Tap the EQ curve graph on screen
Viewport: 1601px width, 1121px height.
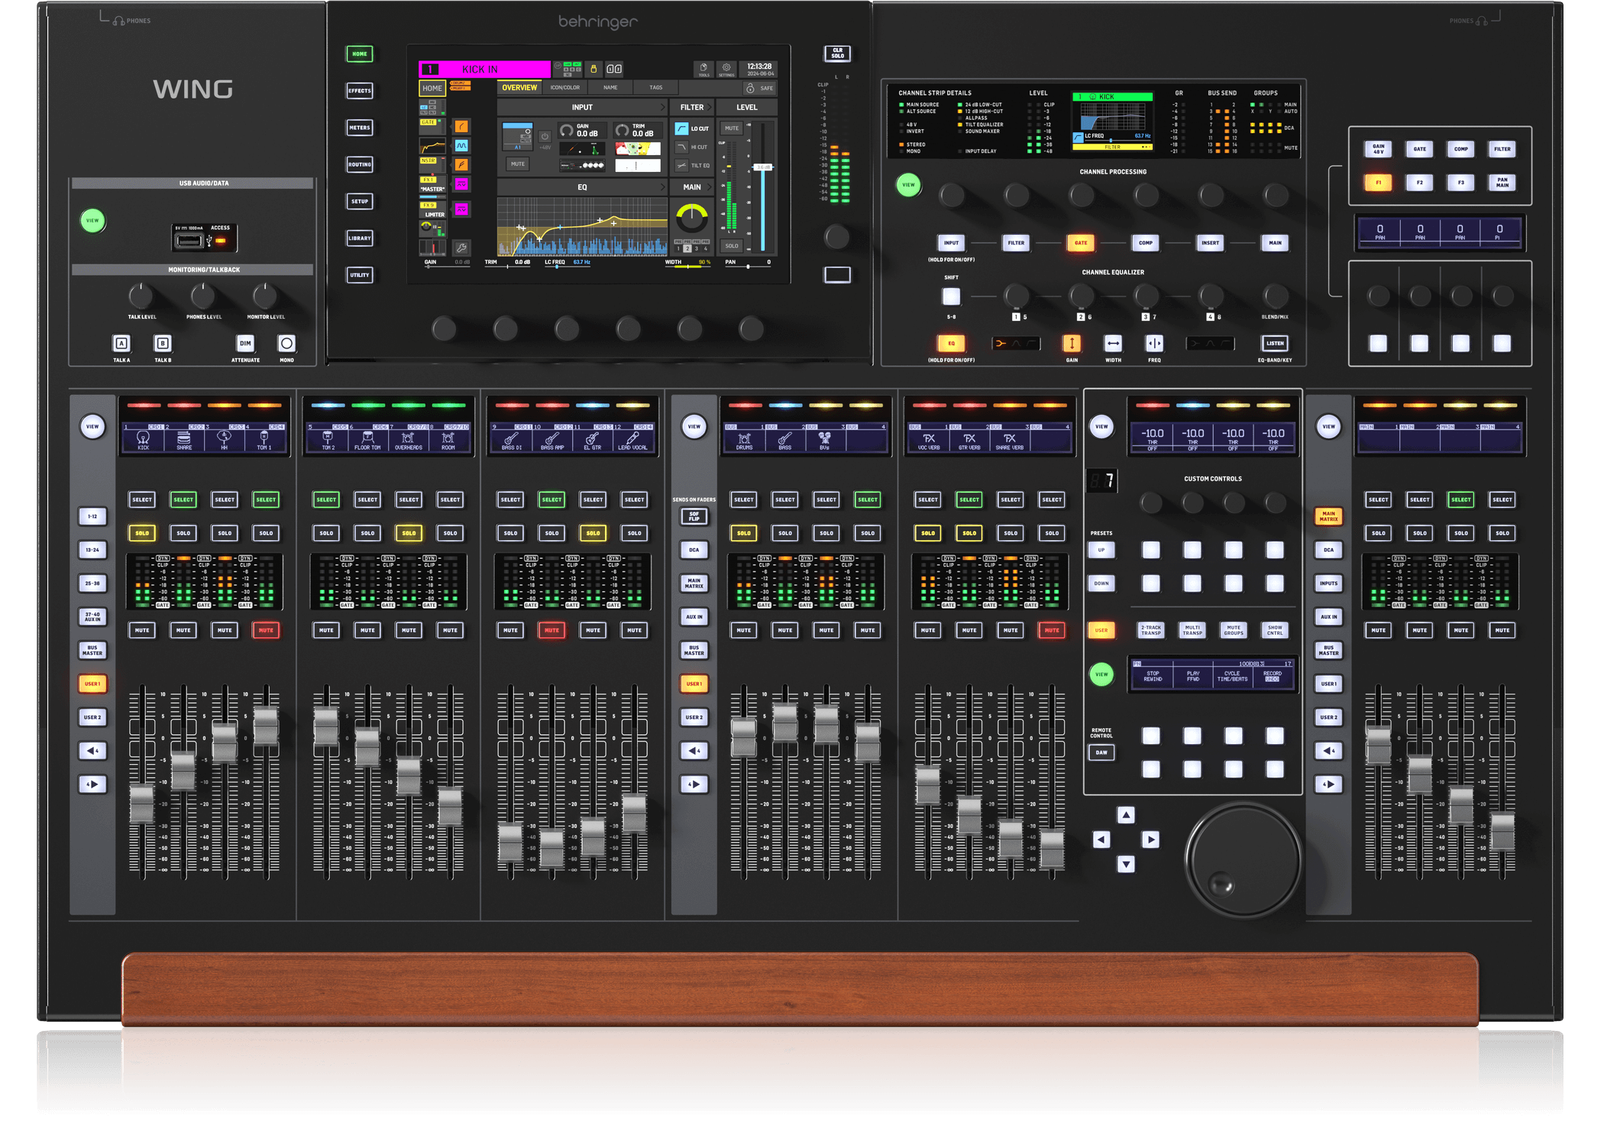(x=582, y=226)
